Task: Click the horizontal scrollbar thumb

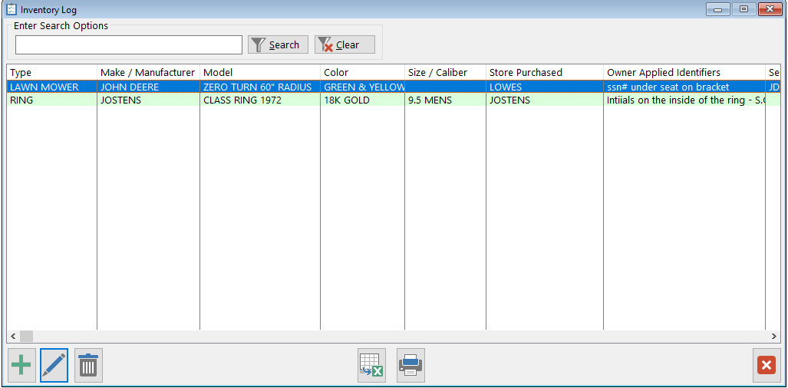Action: [x=26, y=336]
